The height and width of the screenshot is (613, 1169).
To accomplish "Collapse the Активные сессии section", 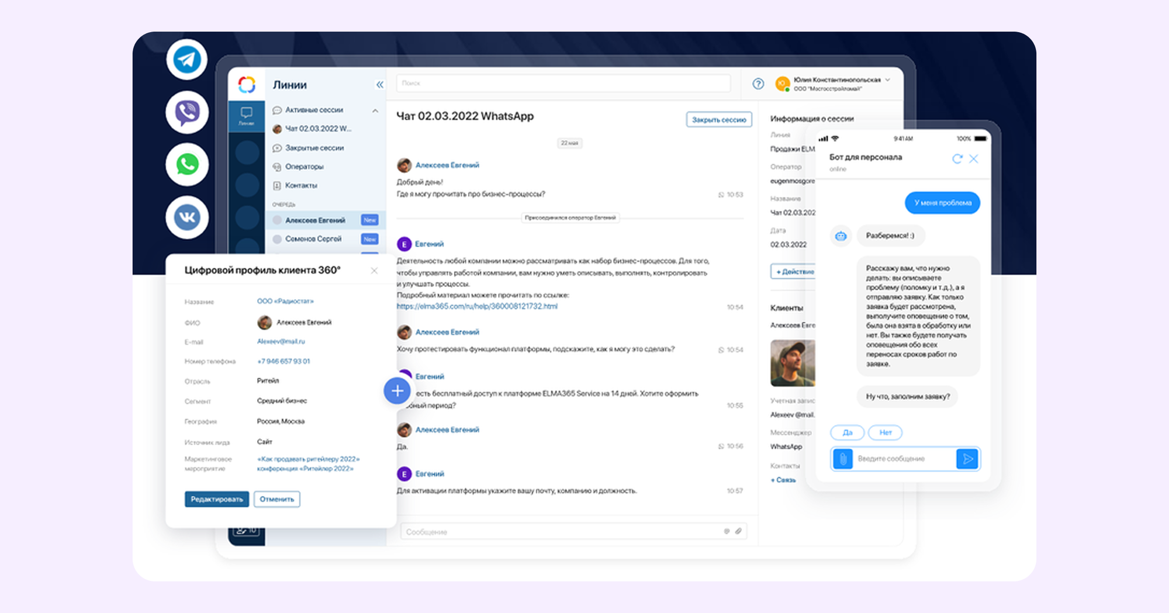I will click(x=375, y=110).
